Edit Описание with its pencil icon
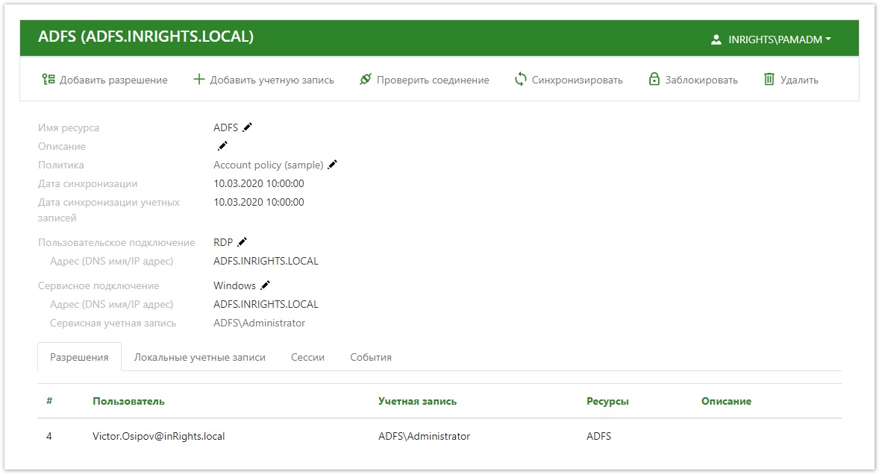Screen dimensions: 879x474 (x=222, y=145)
